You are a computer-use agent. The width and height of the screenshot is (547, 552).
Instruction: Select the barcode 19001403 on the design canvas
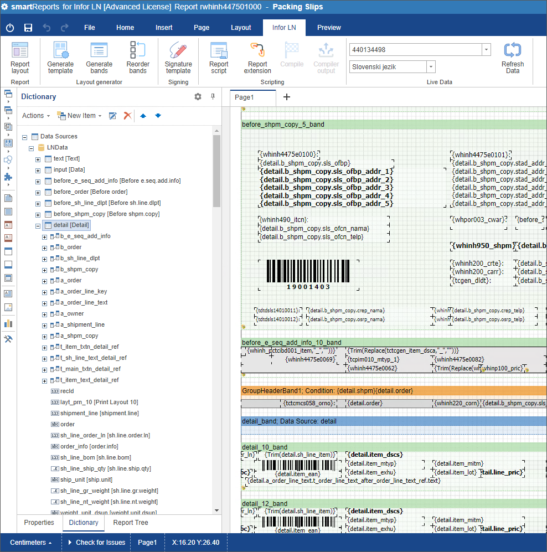[308, 275]
